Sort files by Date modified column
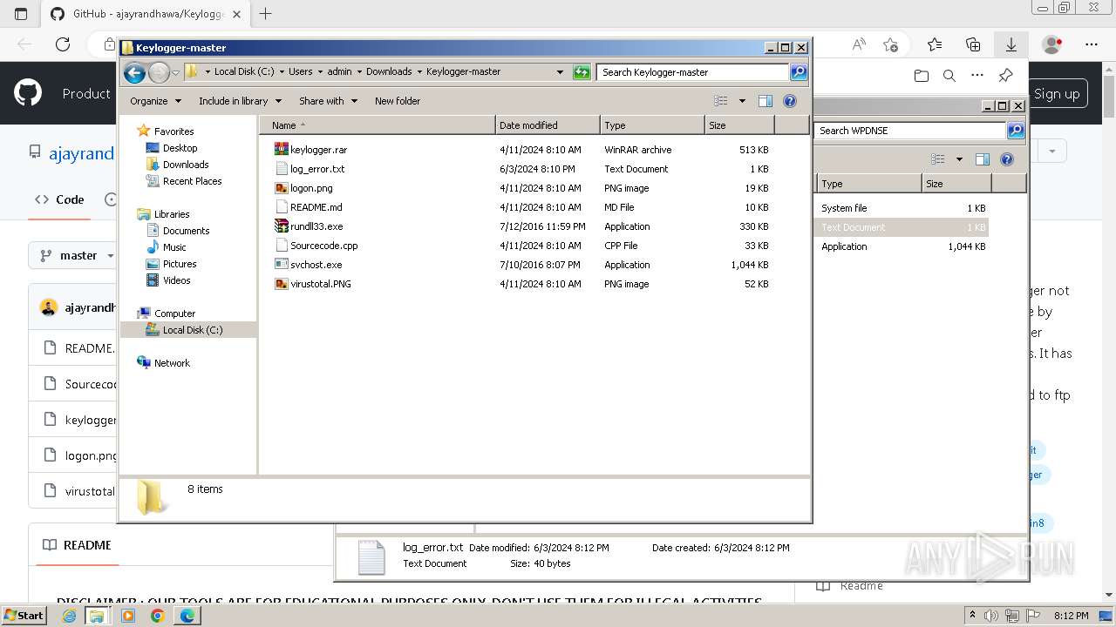1116x627 pixels. [548, 125]
